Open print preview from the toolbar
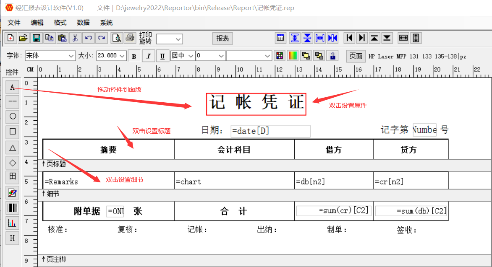Viewport: 492px width, 267px height. 116,38
